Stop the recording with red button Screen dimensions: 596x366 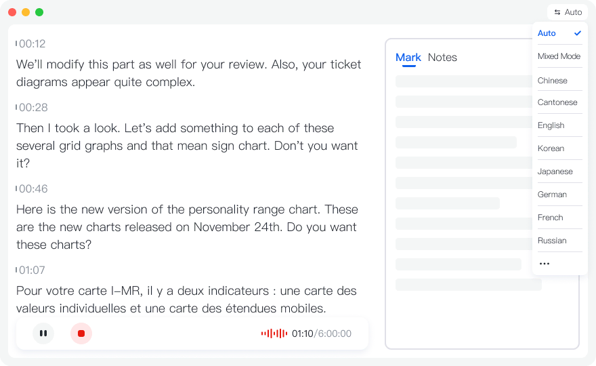pyautogui.click(x=81, y=333)
